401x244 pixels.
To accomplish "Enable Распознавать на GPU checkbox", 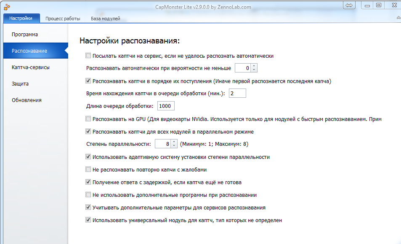I will tap(88, 119).
